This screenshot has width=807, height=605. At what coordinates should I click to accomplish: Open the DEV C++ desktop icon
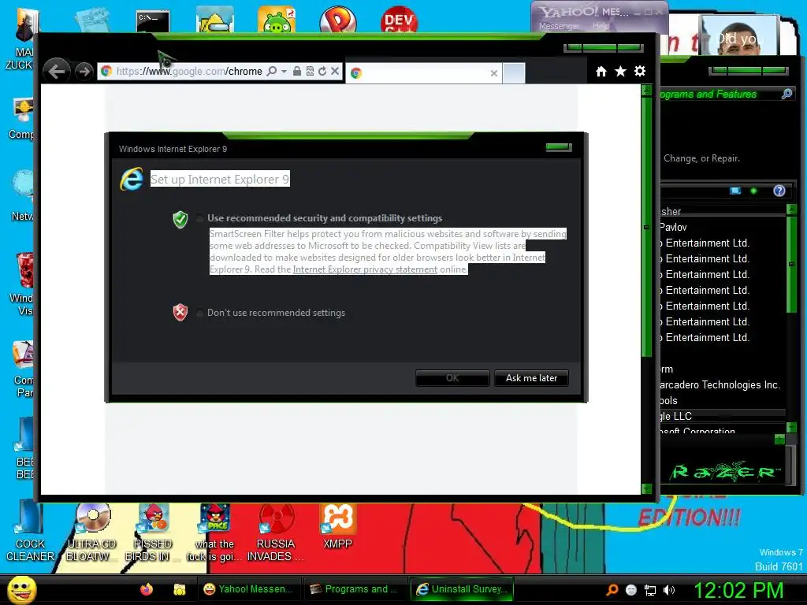point(400,19)
